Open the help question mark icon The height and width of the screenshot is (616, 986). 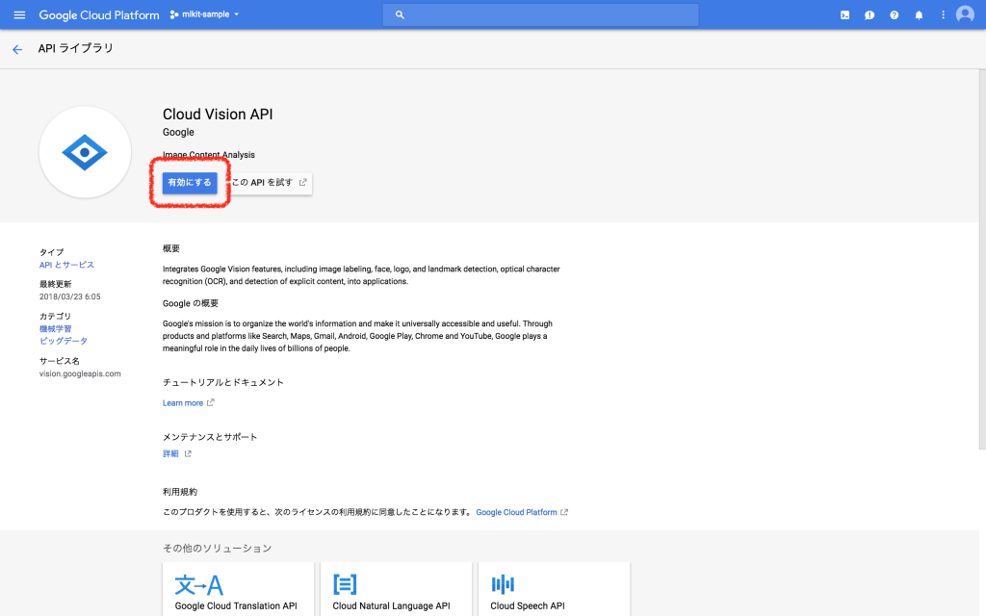tap(894, 15)
